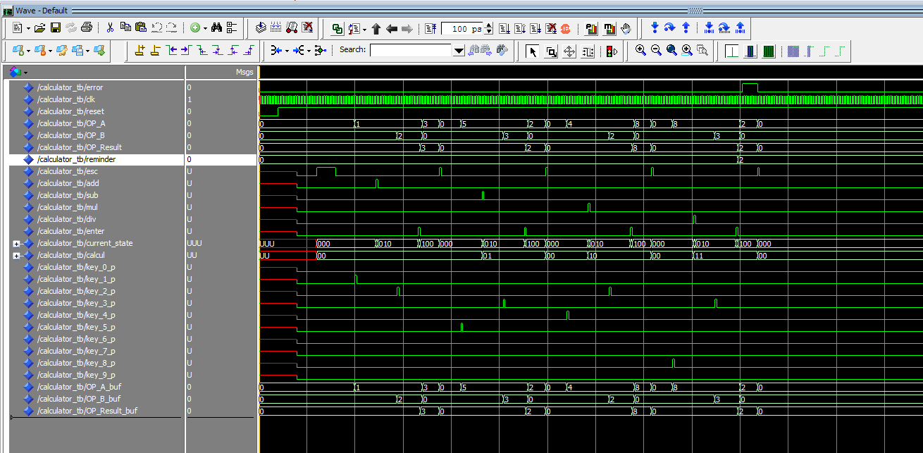Click the Save icon in toolbar
Image resolution: width=923 pixels, height=453 pixels.
click(55, 28)
